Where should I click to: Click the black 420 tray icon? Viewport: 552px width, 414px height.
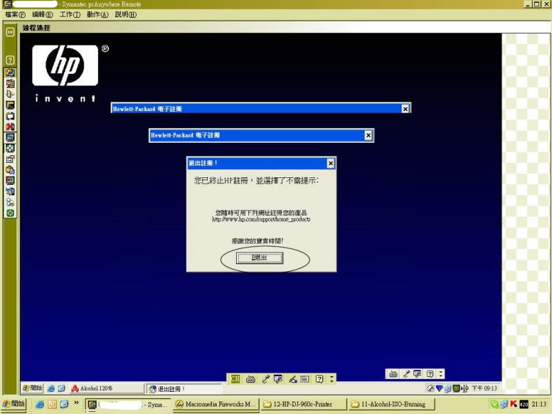click(524, 404)
